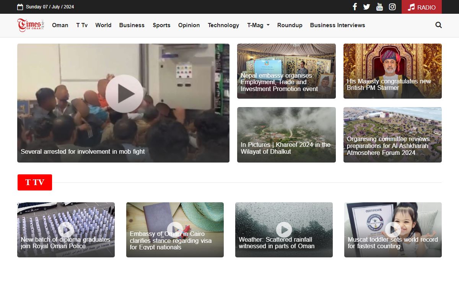
Task: Click the search magnifier icon
Action: [x=438, y=25]
